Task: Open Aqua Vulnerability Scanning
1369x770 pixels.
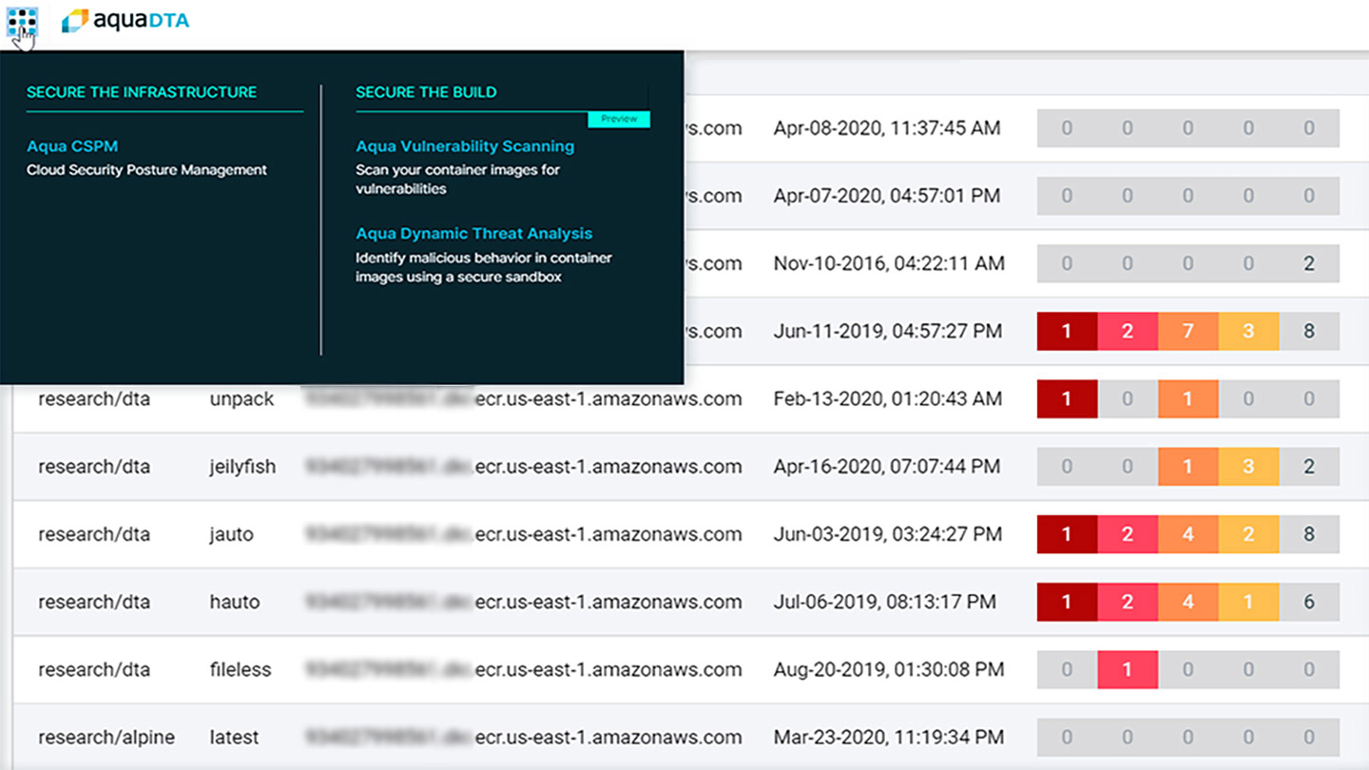Action: coord(464,145)
